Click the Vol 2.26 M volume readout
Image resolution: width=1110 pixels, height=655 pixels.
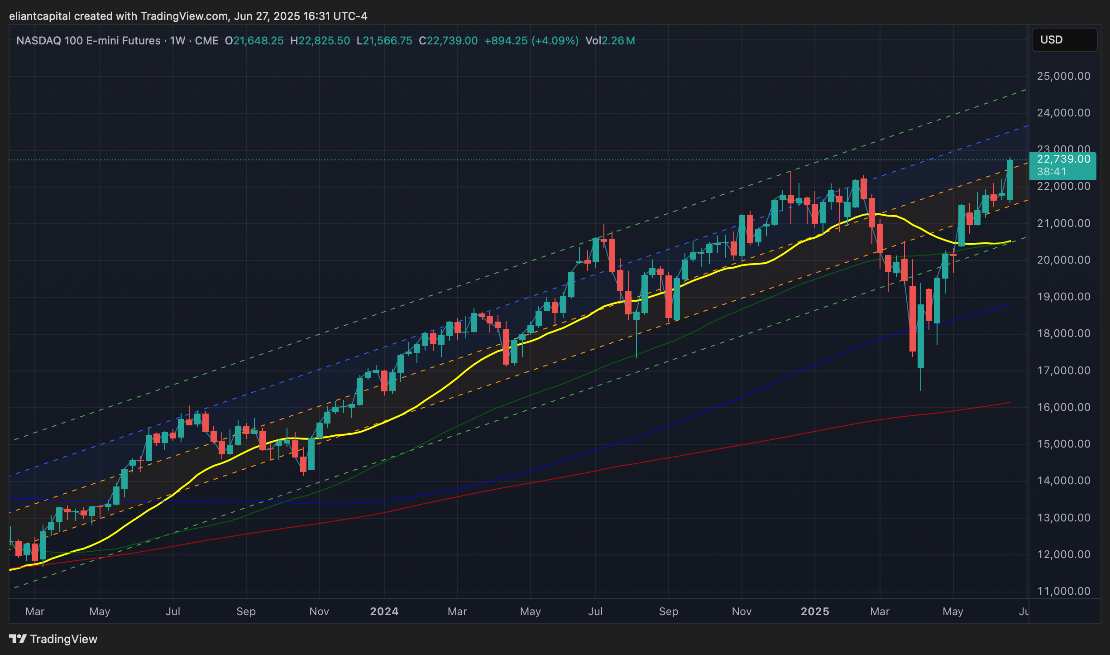(x=610, y=41)
